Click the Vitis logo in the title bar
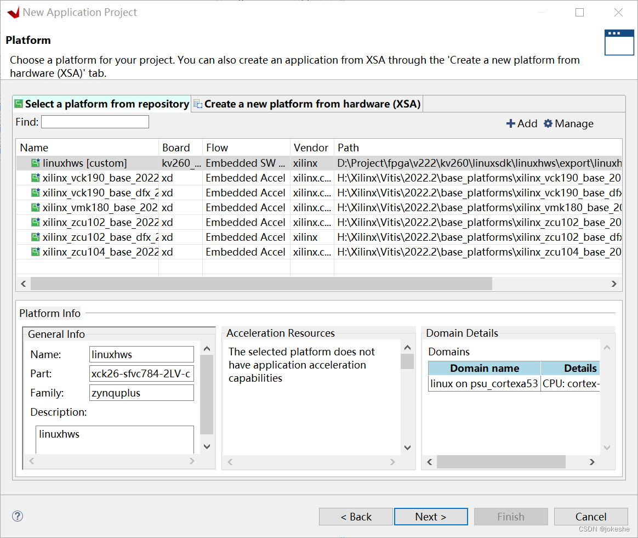638x538 pixels. (13, 12)
